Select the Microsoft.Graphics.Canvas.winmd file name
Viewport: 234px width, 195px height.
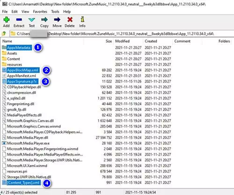point(34,127)
